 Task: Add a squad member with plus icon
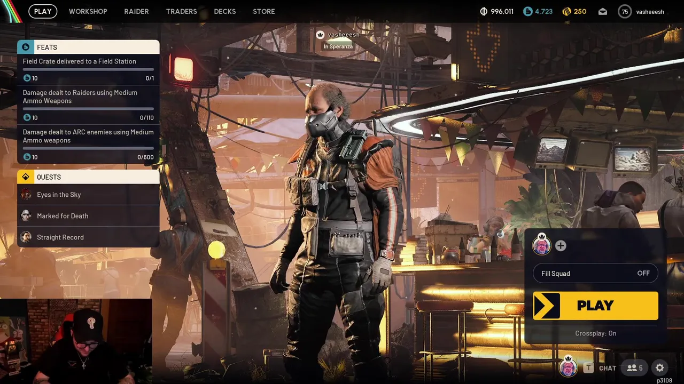(x=561, y=246)
